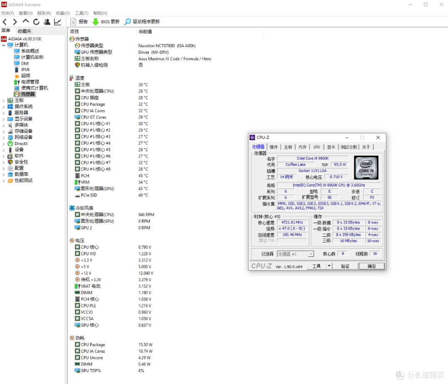This screenshot has width=448, height=384.
Task: Open the 工具(T) menu
Action: (82, 13)
